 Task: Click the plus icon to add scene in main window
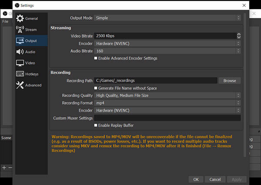point(4,168)
